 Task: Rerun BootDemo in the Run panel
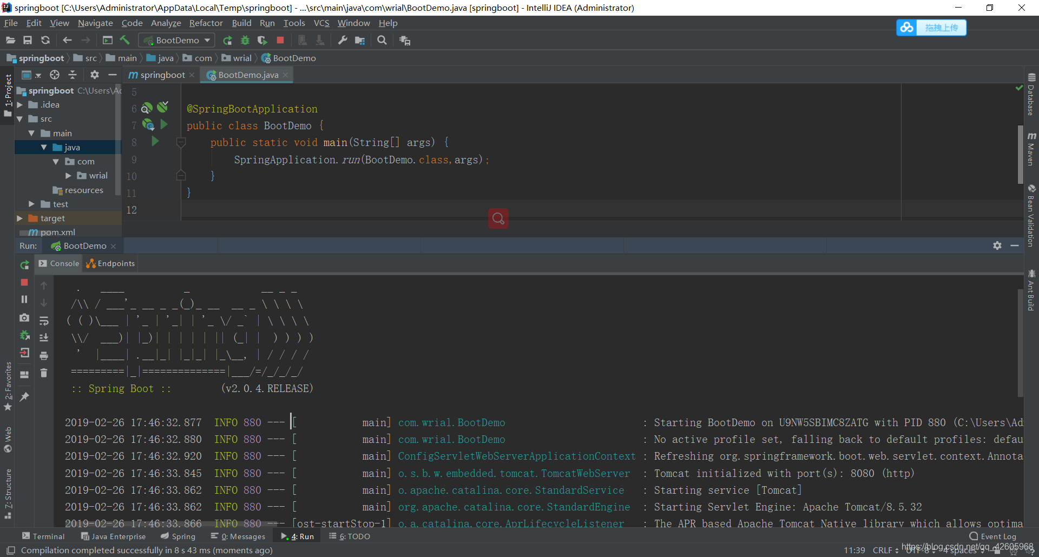[24, 265]
